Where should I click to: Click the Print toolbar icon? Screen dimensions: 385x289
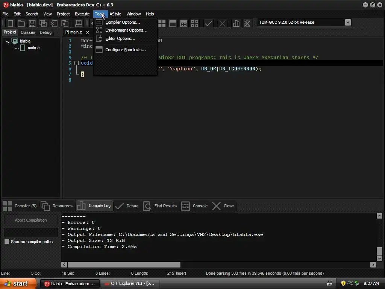79,24
